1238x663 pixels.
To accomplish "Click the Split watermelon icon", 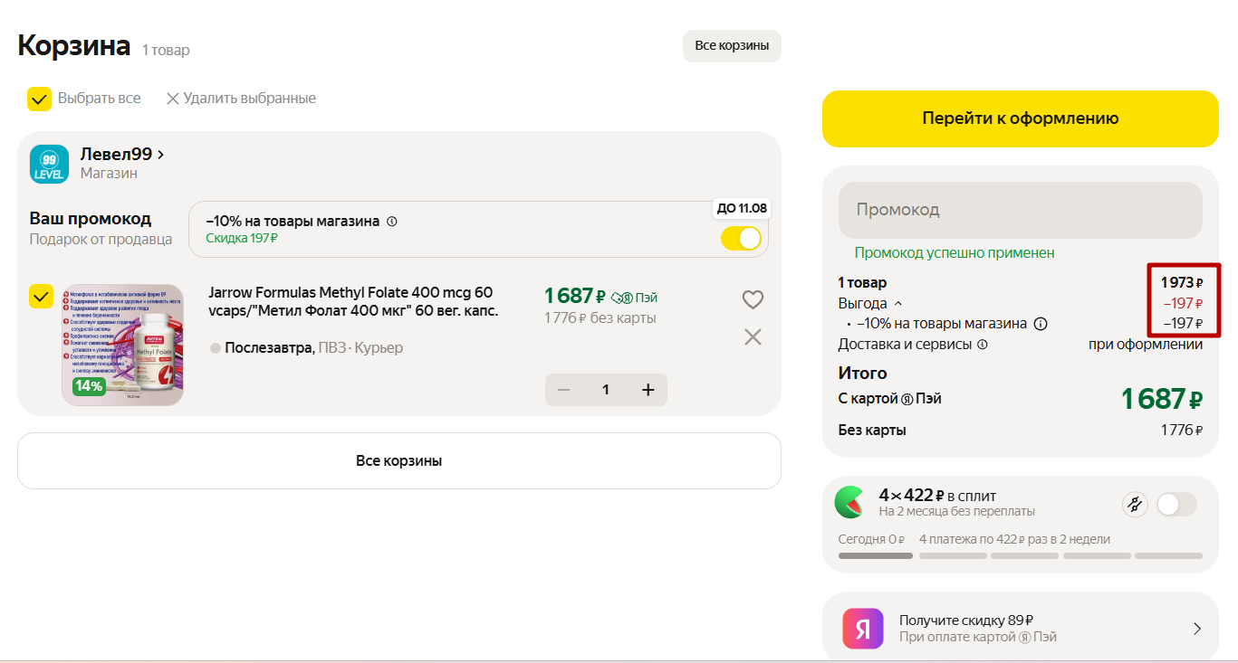I will pyautogui.click(x=849, y=502).
